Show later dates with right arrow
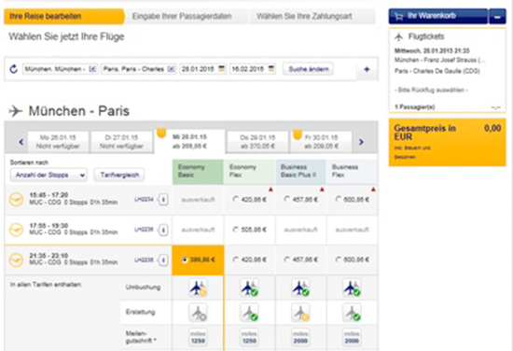This screenshot has height=351, width=513. 361,142
